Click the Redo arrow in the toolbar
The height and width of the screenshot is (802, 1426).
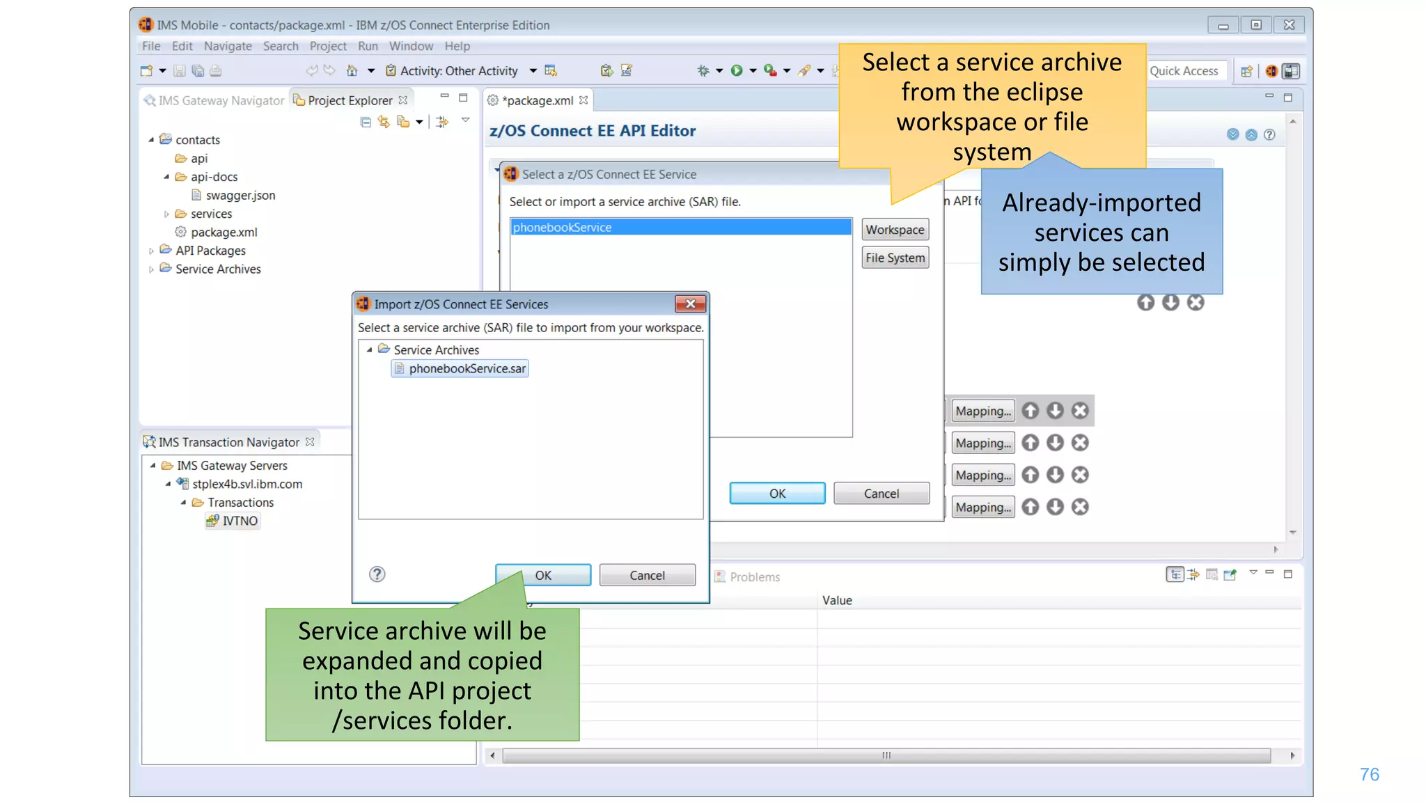[x=330, y=70]
